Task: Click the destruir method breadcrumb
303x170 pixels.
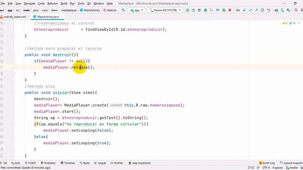Action: coord(110,10)
